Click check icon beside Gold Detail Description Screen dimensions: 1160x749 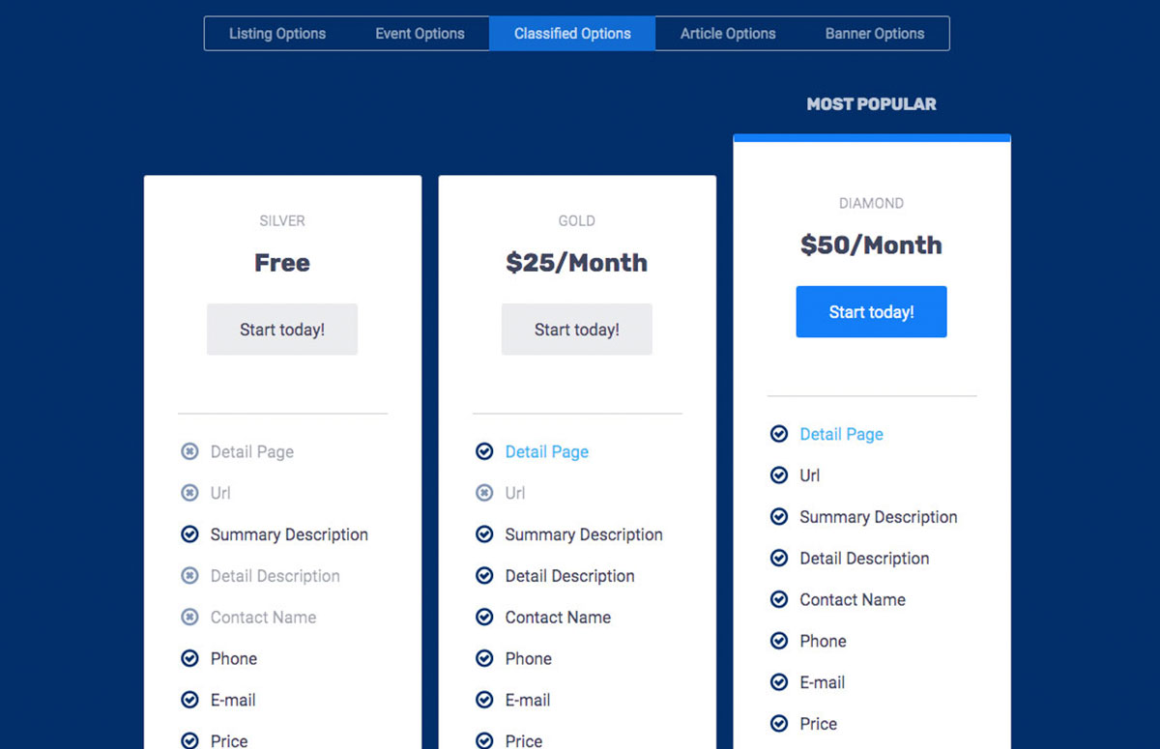485,576
